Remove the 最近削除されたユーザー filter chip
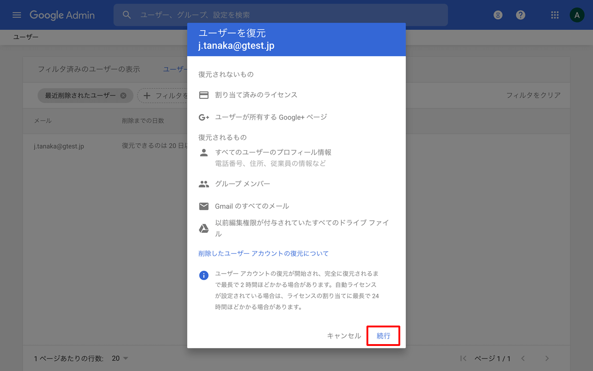This screenshot has width=593, height=371. click(x=123, y=96)
